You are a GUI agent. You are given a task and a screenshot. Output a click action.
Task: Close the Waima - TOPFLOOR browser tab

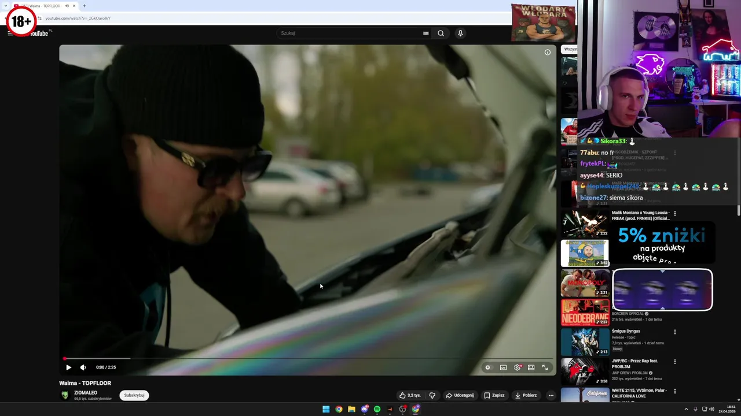(x=74, y=6)
